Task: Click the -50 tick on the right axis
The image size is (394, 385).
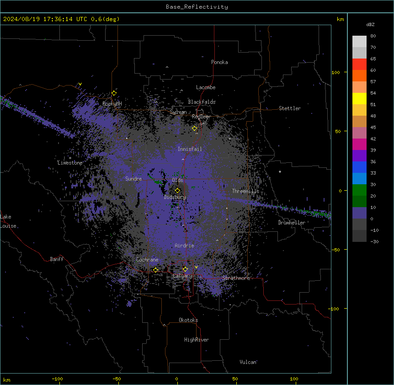Action: [335, 250]
